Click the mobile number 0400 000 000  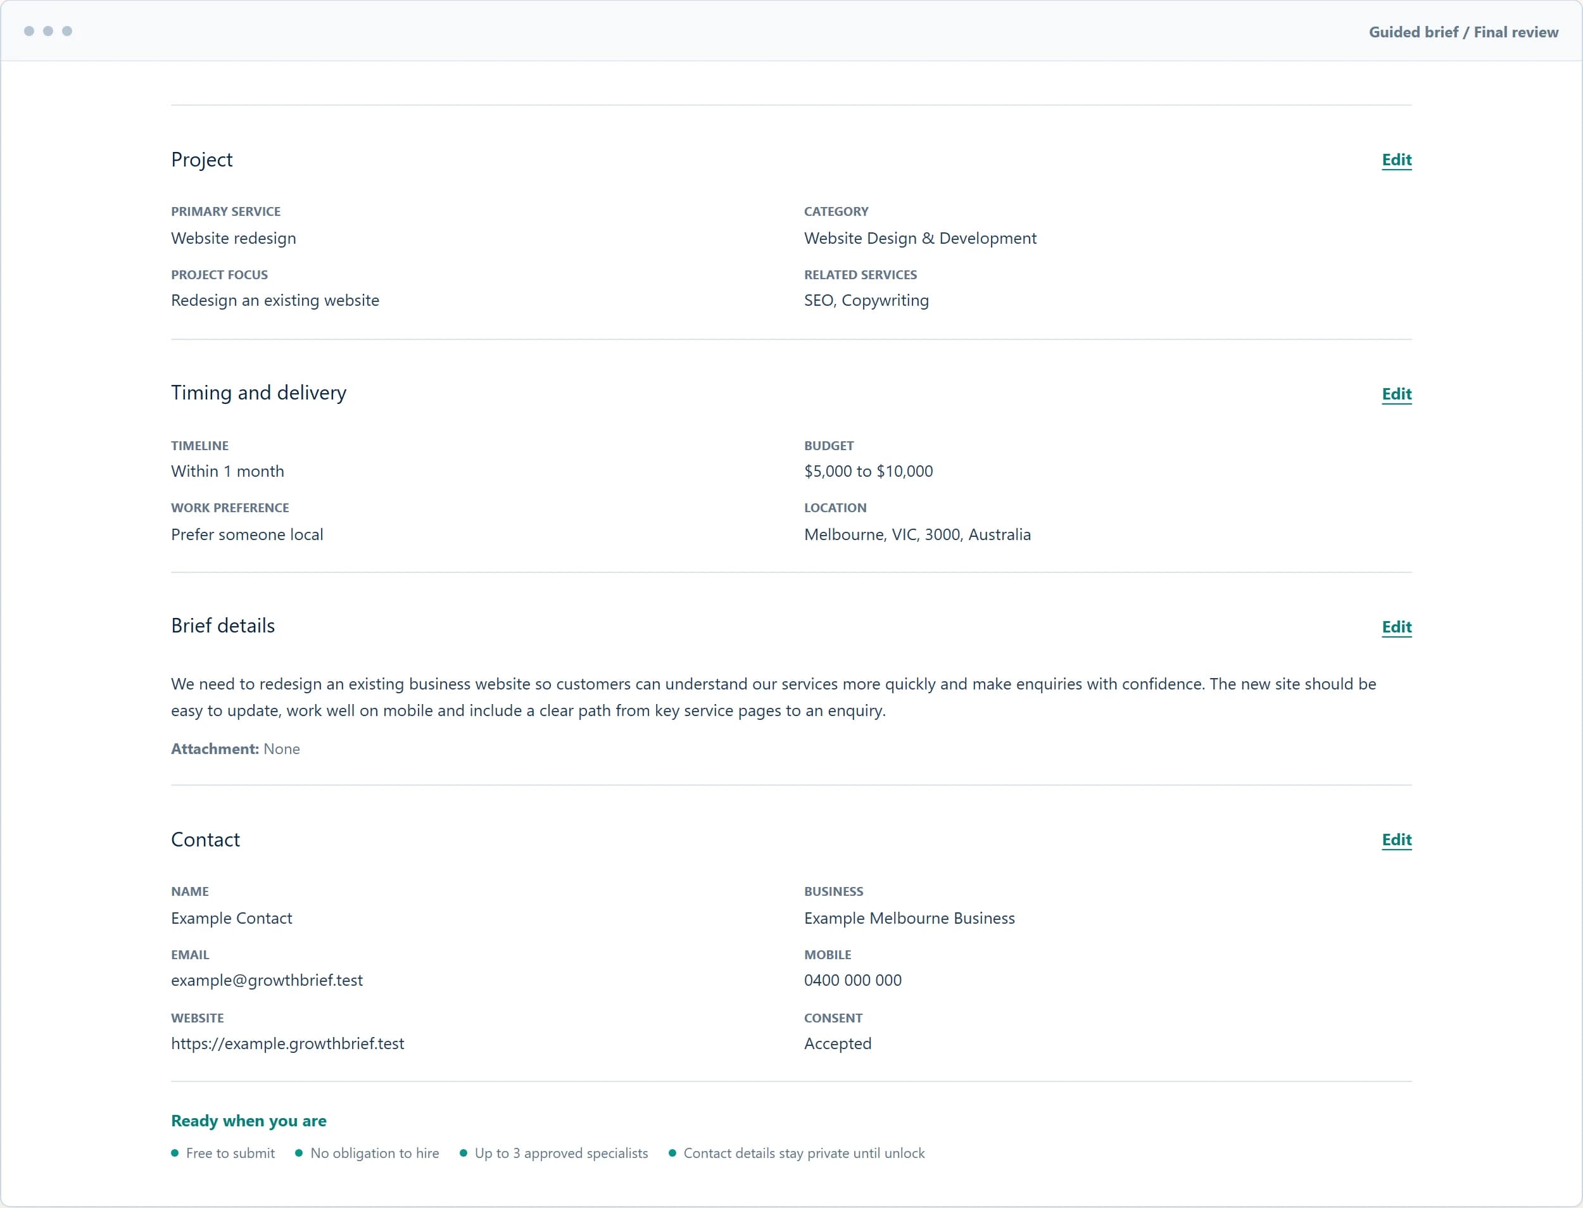[x=852, y=980]
